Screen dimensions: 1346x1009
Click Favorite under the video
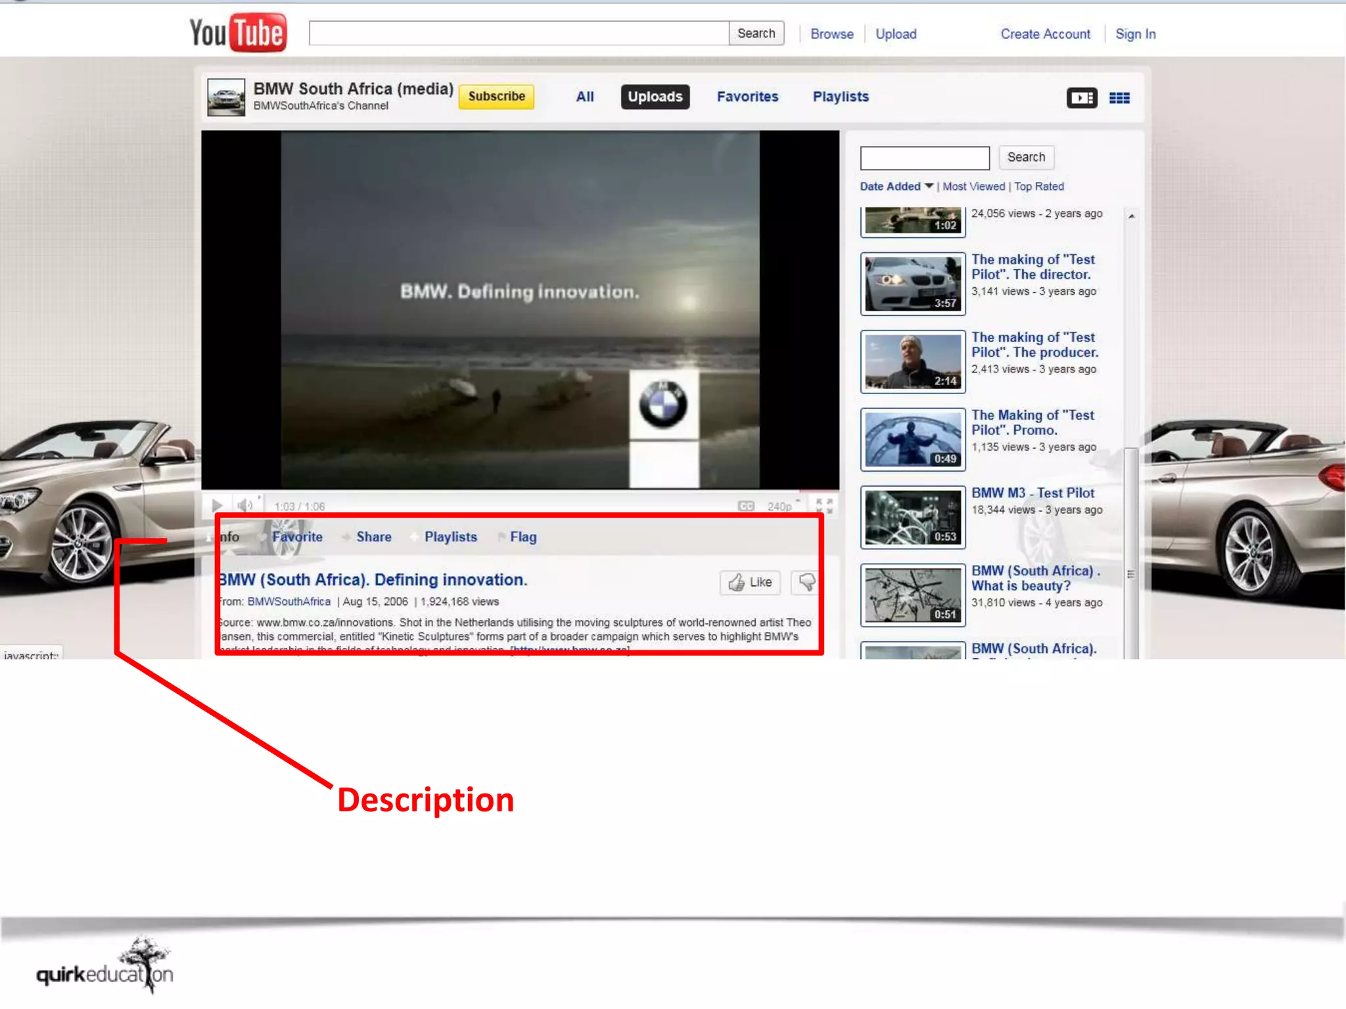point(297,537)
